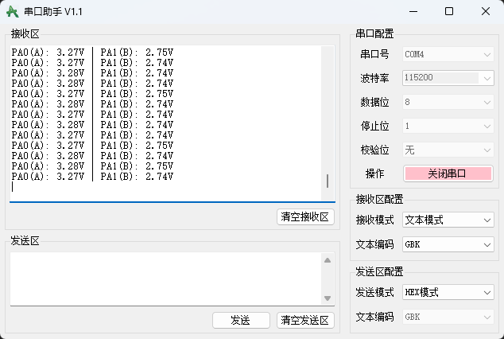
Task: Maximize the serial assistant window
Action: pos(449,12)
